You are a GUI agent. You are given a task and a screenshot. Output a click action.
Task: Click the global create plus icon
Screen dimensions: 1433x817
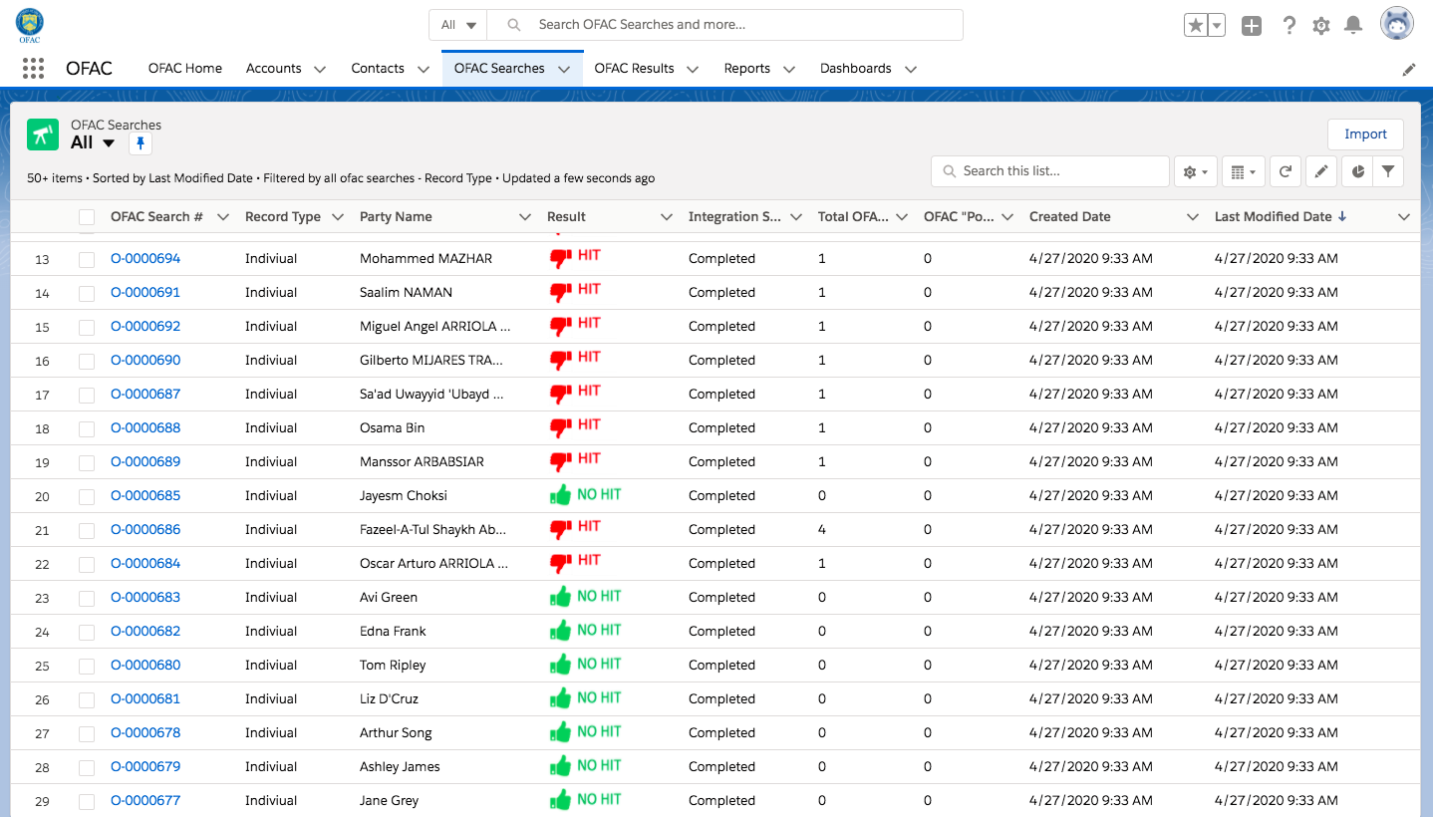click(x=1252, y=26)
